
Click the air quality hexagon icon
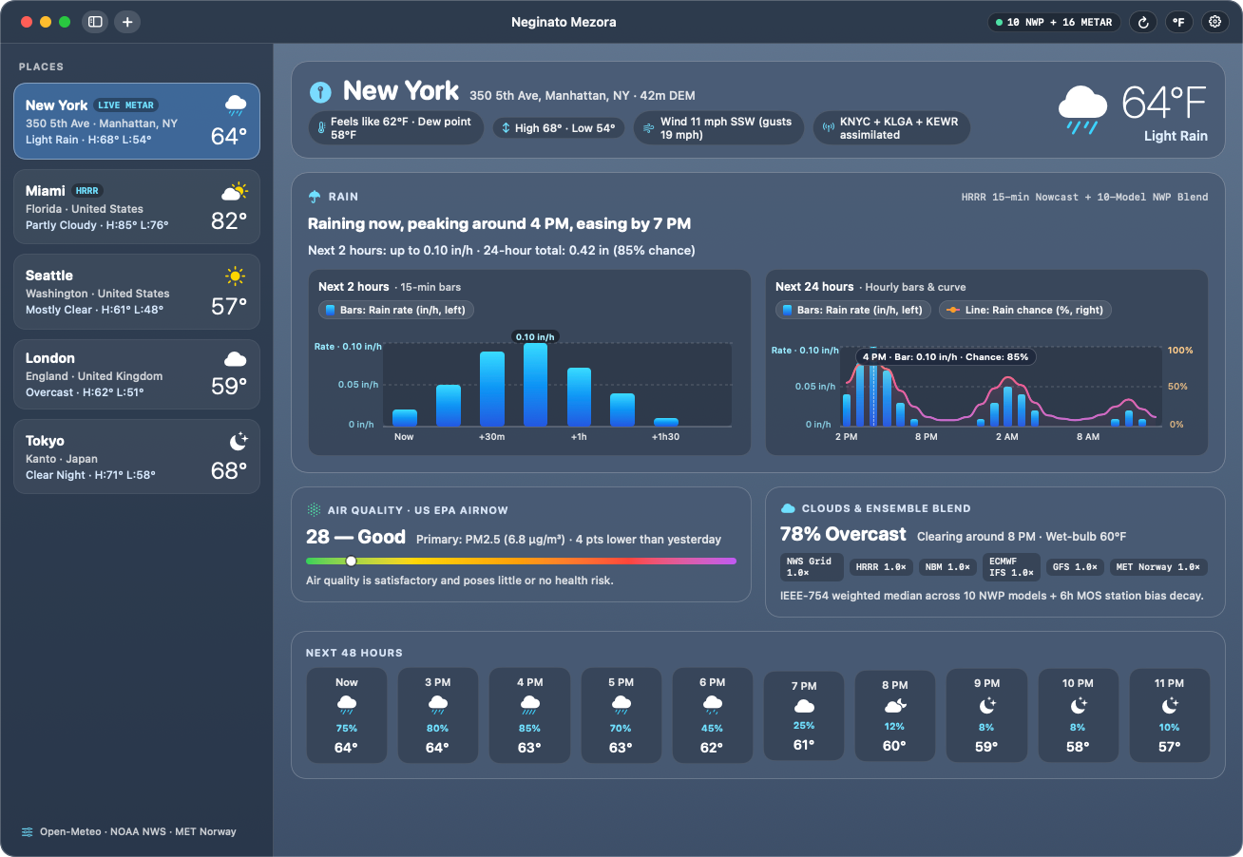coord(314,510)
